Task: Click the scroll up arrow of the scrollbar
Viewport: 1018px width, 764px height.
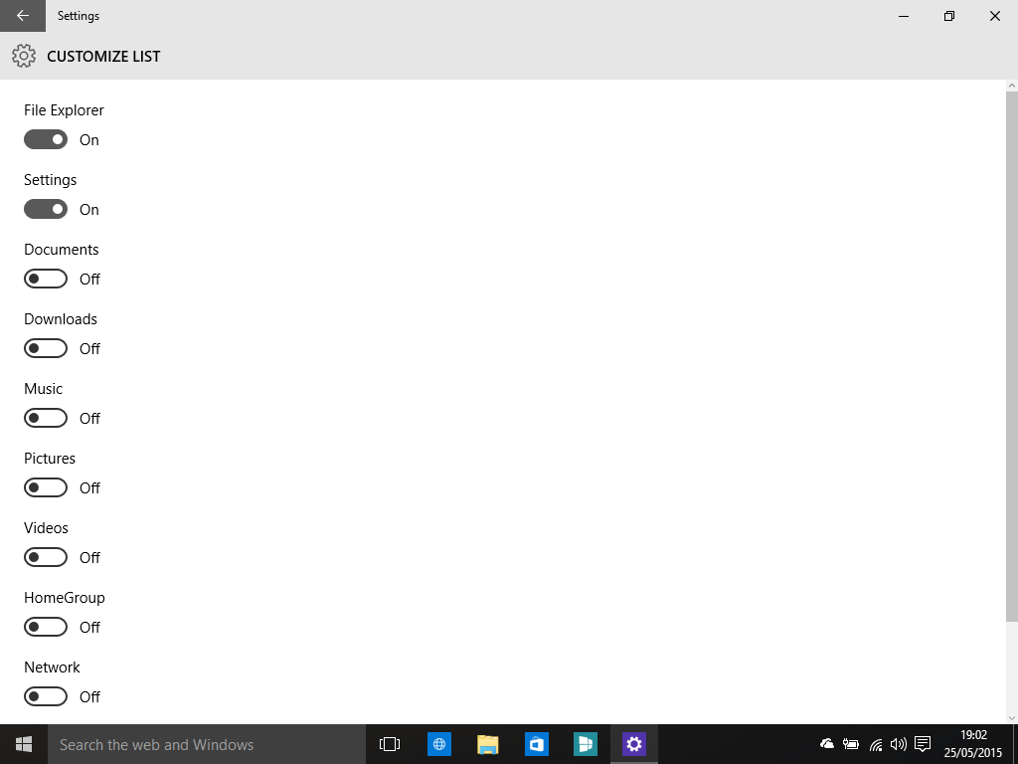Action: [x=1011, y=86]
